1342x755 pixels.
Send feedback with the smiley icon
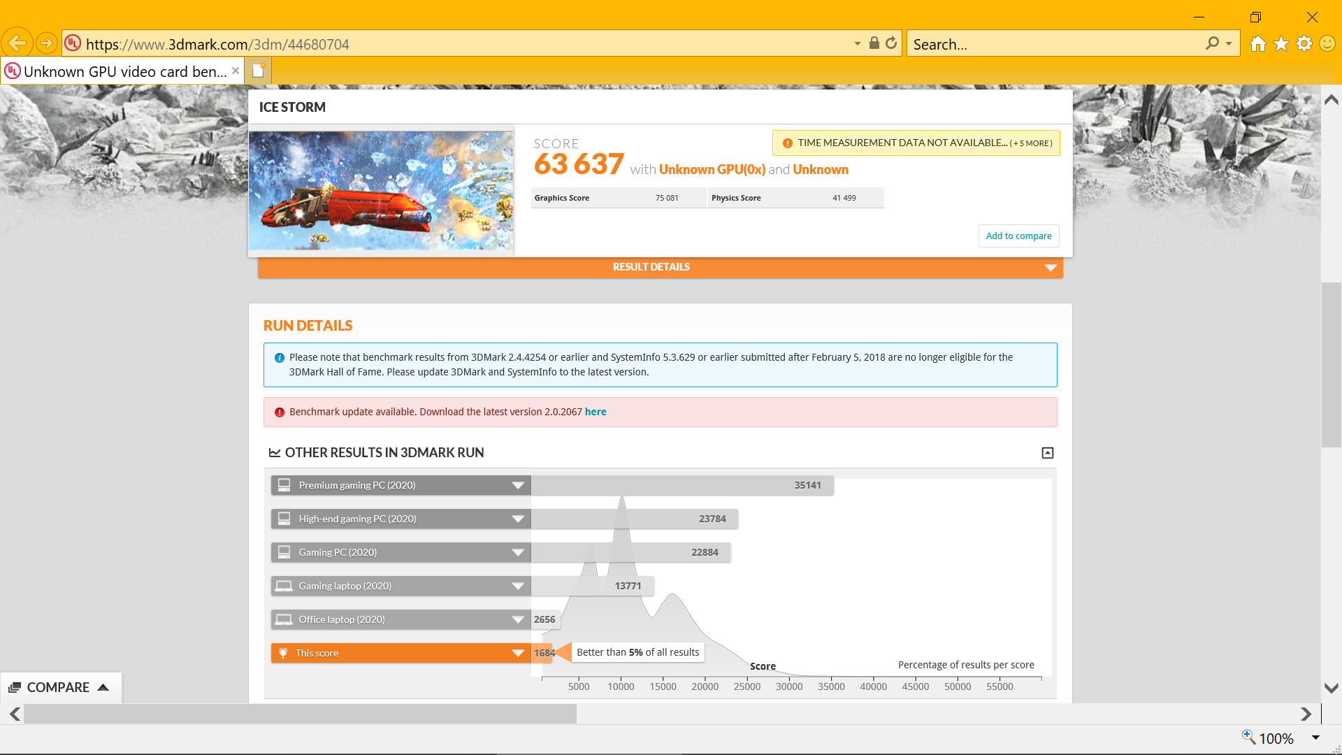(x=1327, y=44)
